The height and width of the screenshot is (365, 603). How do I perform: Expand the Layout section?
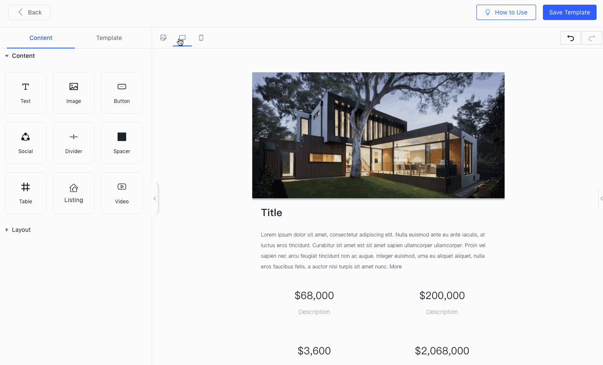pos(20,230)
